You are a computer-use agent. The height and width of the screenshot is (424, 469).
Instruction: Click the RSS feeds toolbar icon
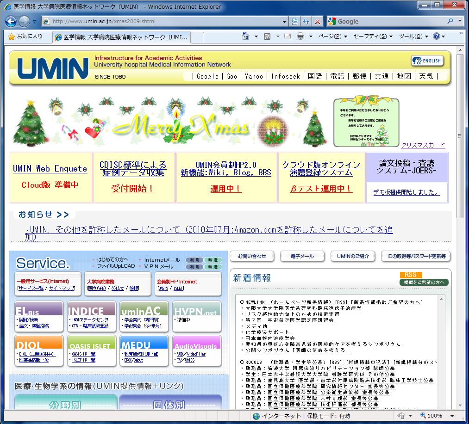coord(267,37)
